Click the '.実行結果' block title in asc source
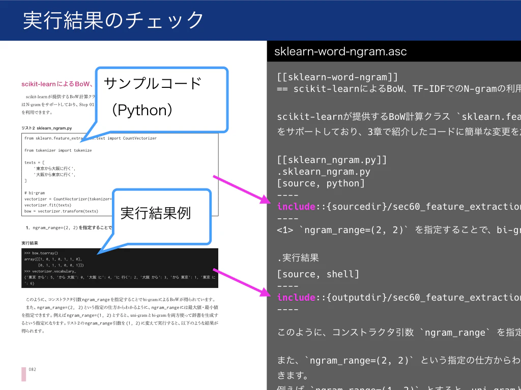The image size is (521, 390). coord(298,257)
